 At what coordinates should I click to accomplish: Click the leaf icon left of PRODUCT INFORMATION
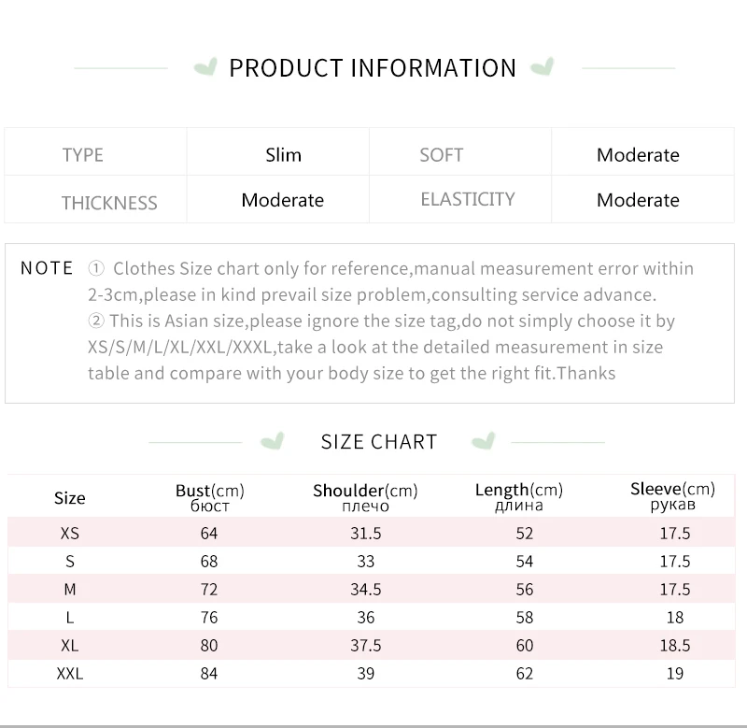204,67
